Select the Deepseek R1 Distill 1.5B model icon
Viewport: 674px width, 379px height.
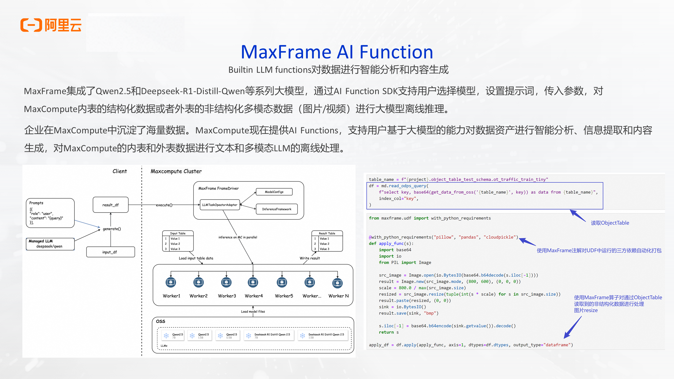coord(303,336)
